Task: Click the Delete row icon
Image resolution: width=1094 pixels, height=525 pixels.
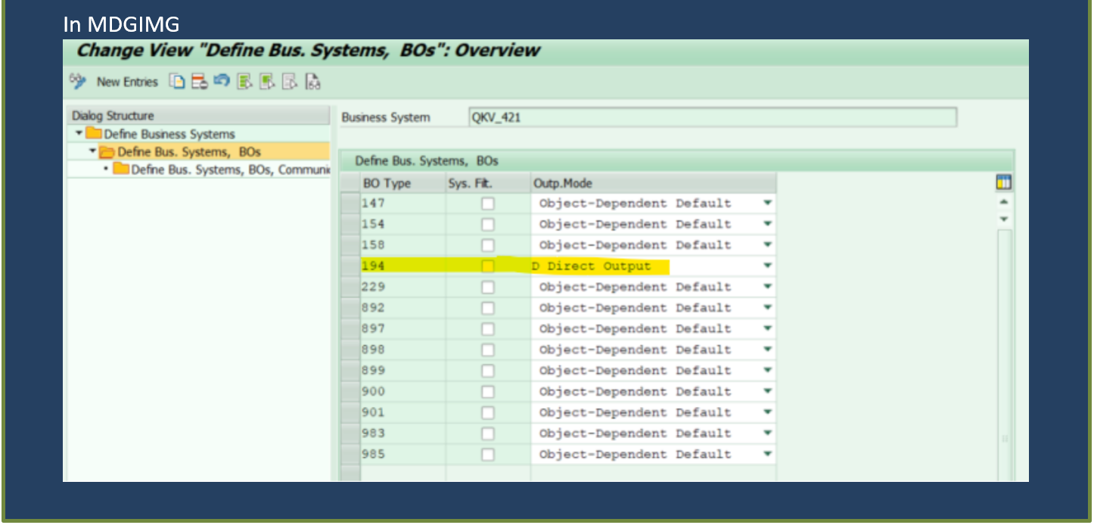Action: 199,81
